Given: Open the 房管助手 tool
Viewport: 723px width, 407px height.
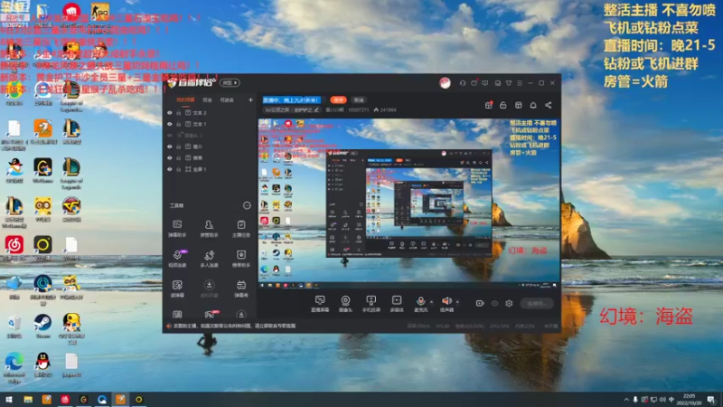Looking at the screenshot, I should pos(209,229).
